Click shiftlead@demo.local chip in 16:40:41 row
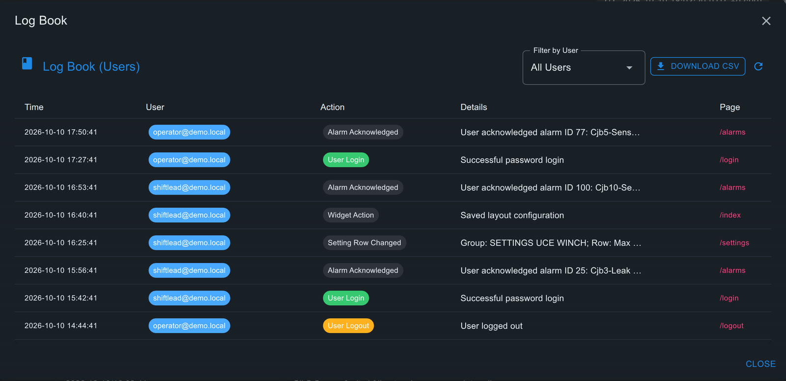The image size is (786, 381). [x=189, y=215]
